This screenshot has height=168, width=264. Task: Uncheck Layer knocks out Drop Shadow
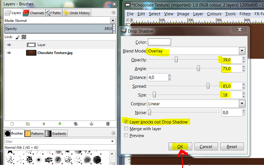[126, 122]
